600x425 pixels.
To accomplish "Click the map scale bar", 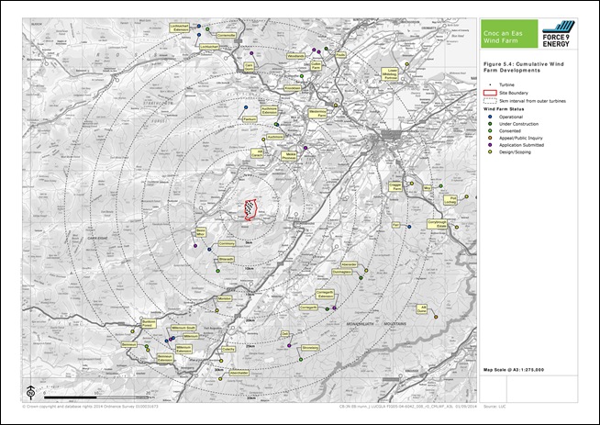I will 96,397.
